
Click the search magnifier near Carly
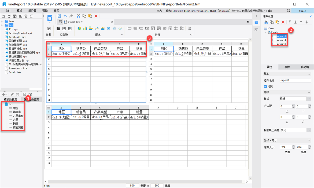[289, 11]
